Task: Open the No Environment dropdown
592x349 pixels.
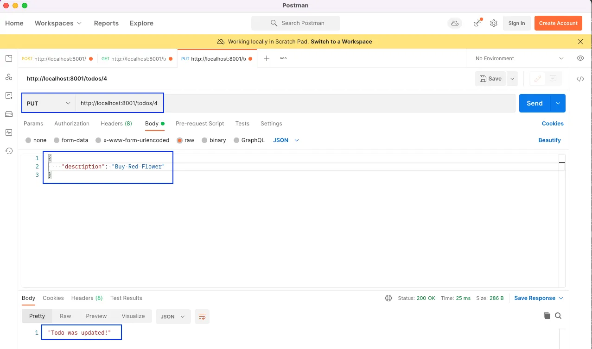Action: pos(519,58)
